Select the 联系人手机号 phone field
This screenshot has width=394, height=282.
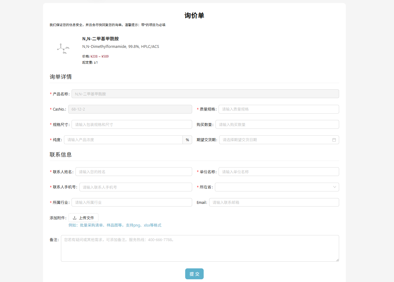point(135,187)
